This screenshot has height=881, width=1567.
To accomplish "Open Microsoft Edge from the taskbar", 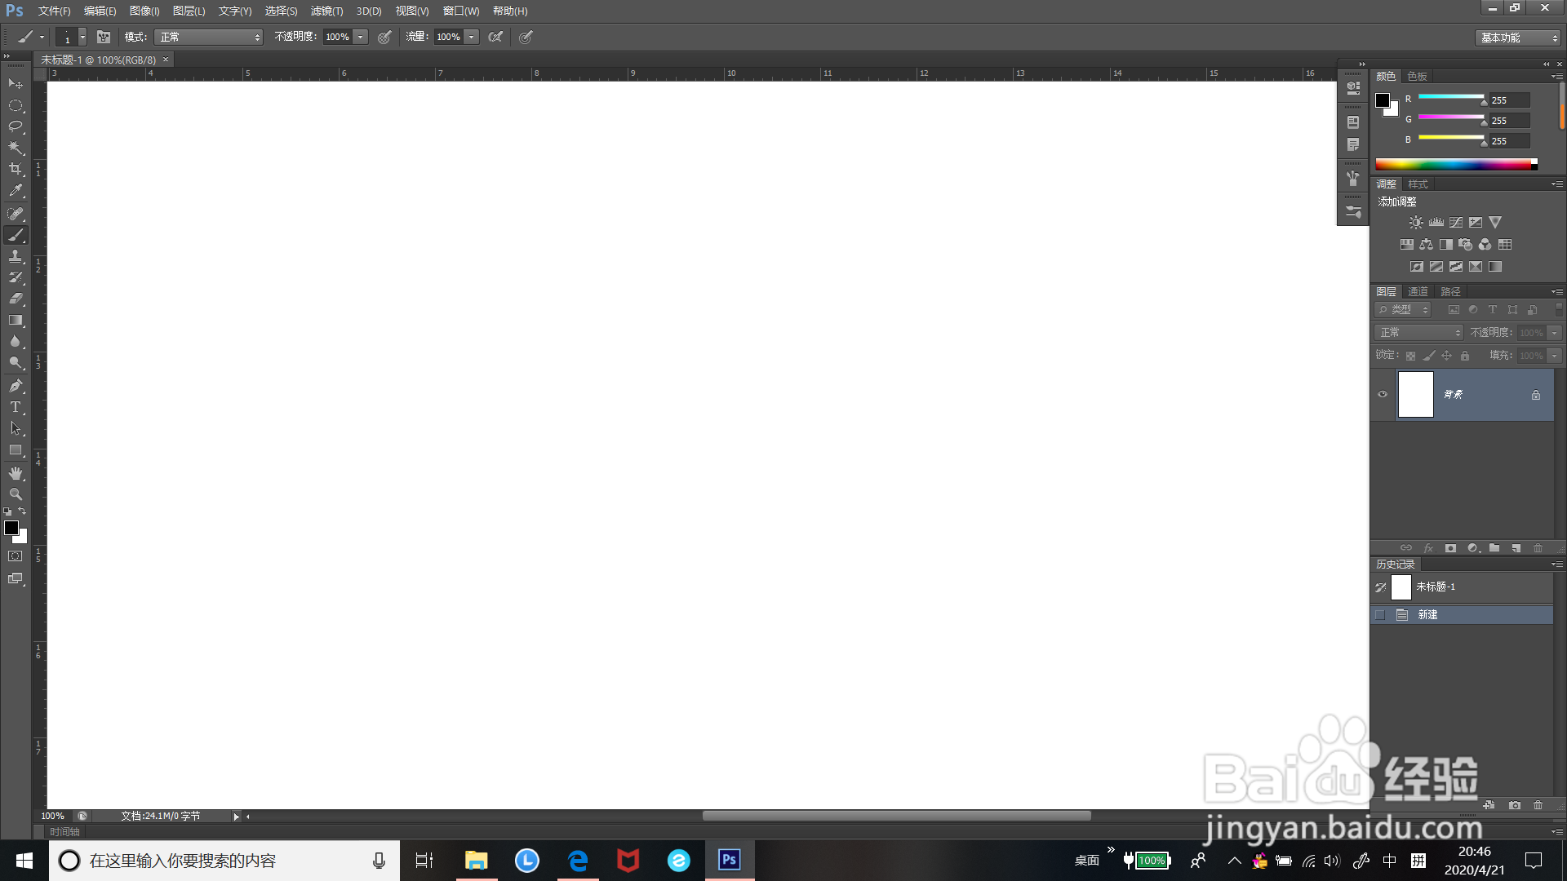I will click(x=578, y=861).
